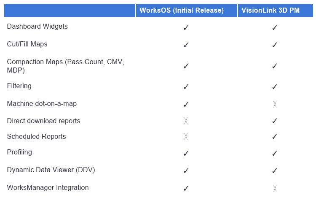316x200 pixels.
Task: Click the empty blue header cell
Action: (70, 10)
